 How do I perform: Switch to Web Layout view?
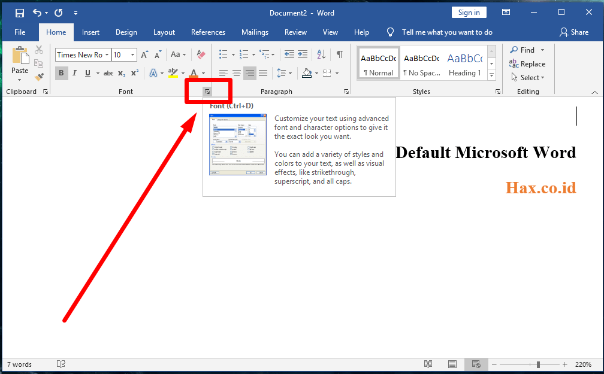click(476, 364)
